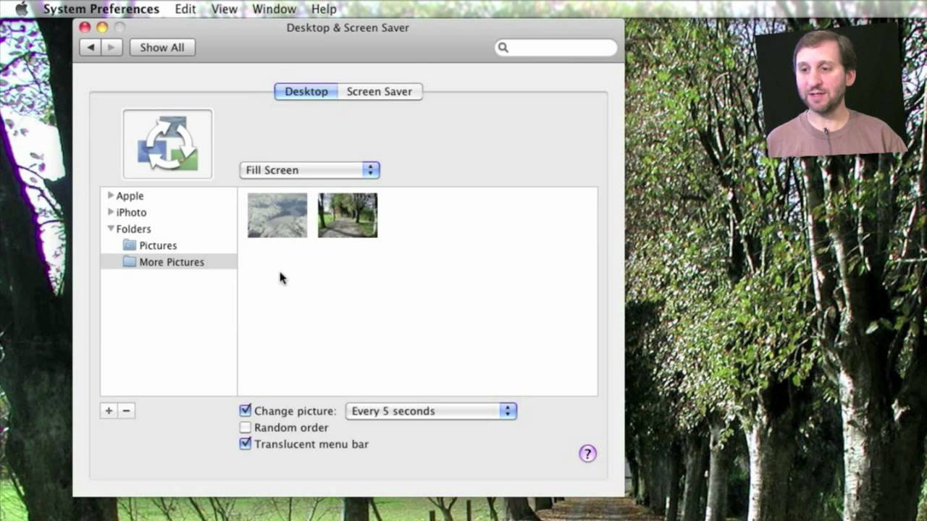Select the gray rocky landscape thumbnail

277,215
